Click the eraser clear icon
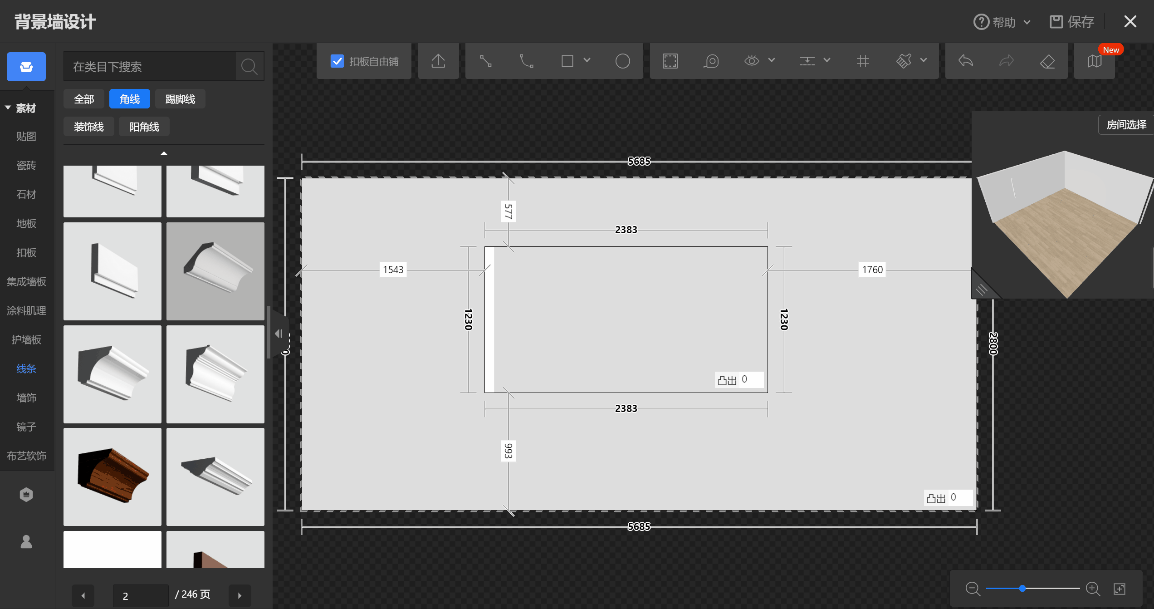Image resolution: width=1154 pixels, height=609 pixels. (1047, 61)
